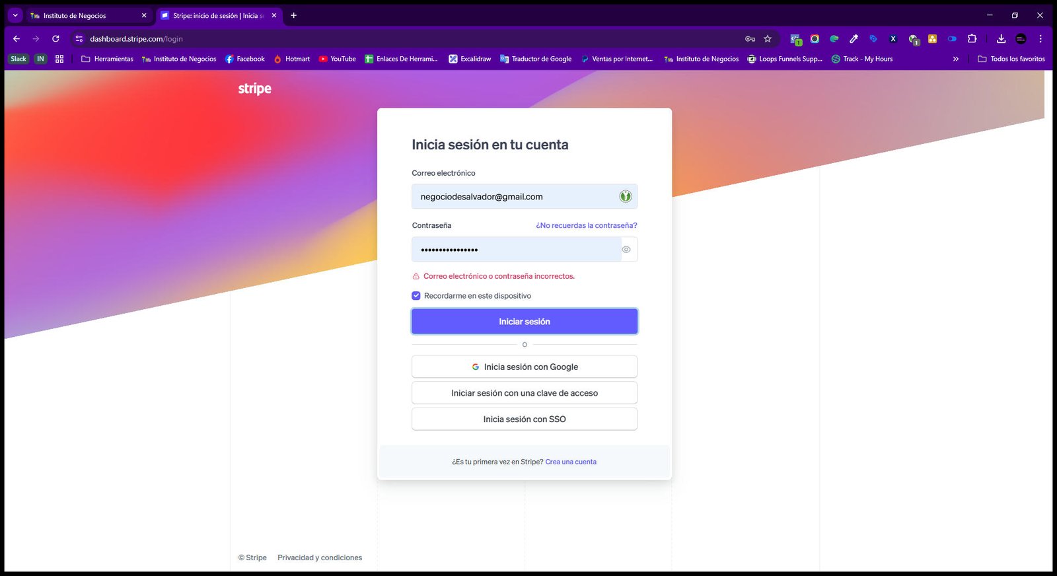
Task: Click the Iniciar sesión button
Action: click(x=525, y=322)
